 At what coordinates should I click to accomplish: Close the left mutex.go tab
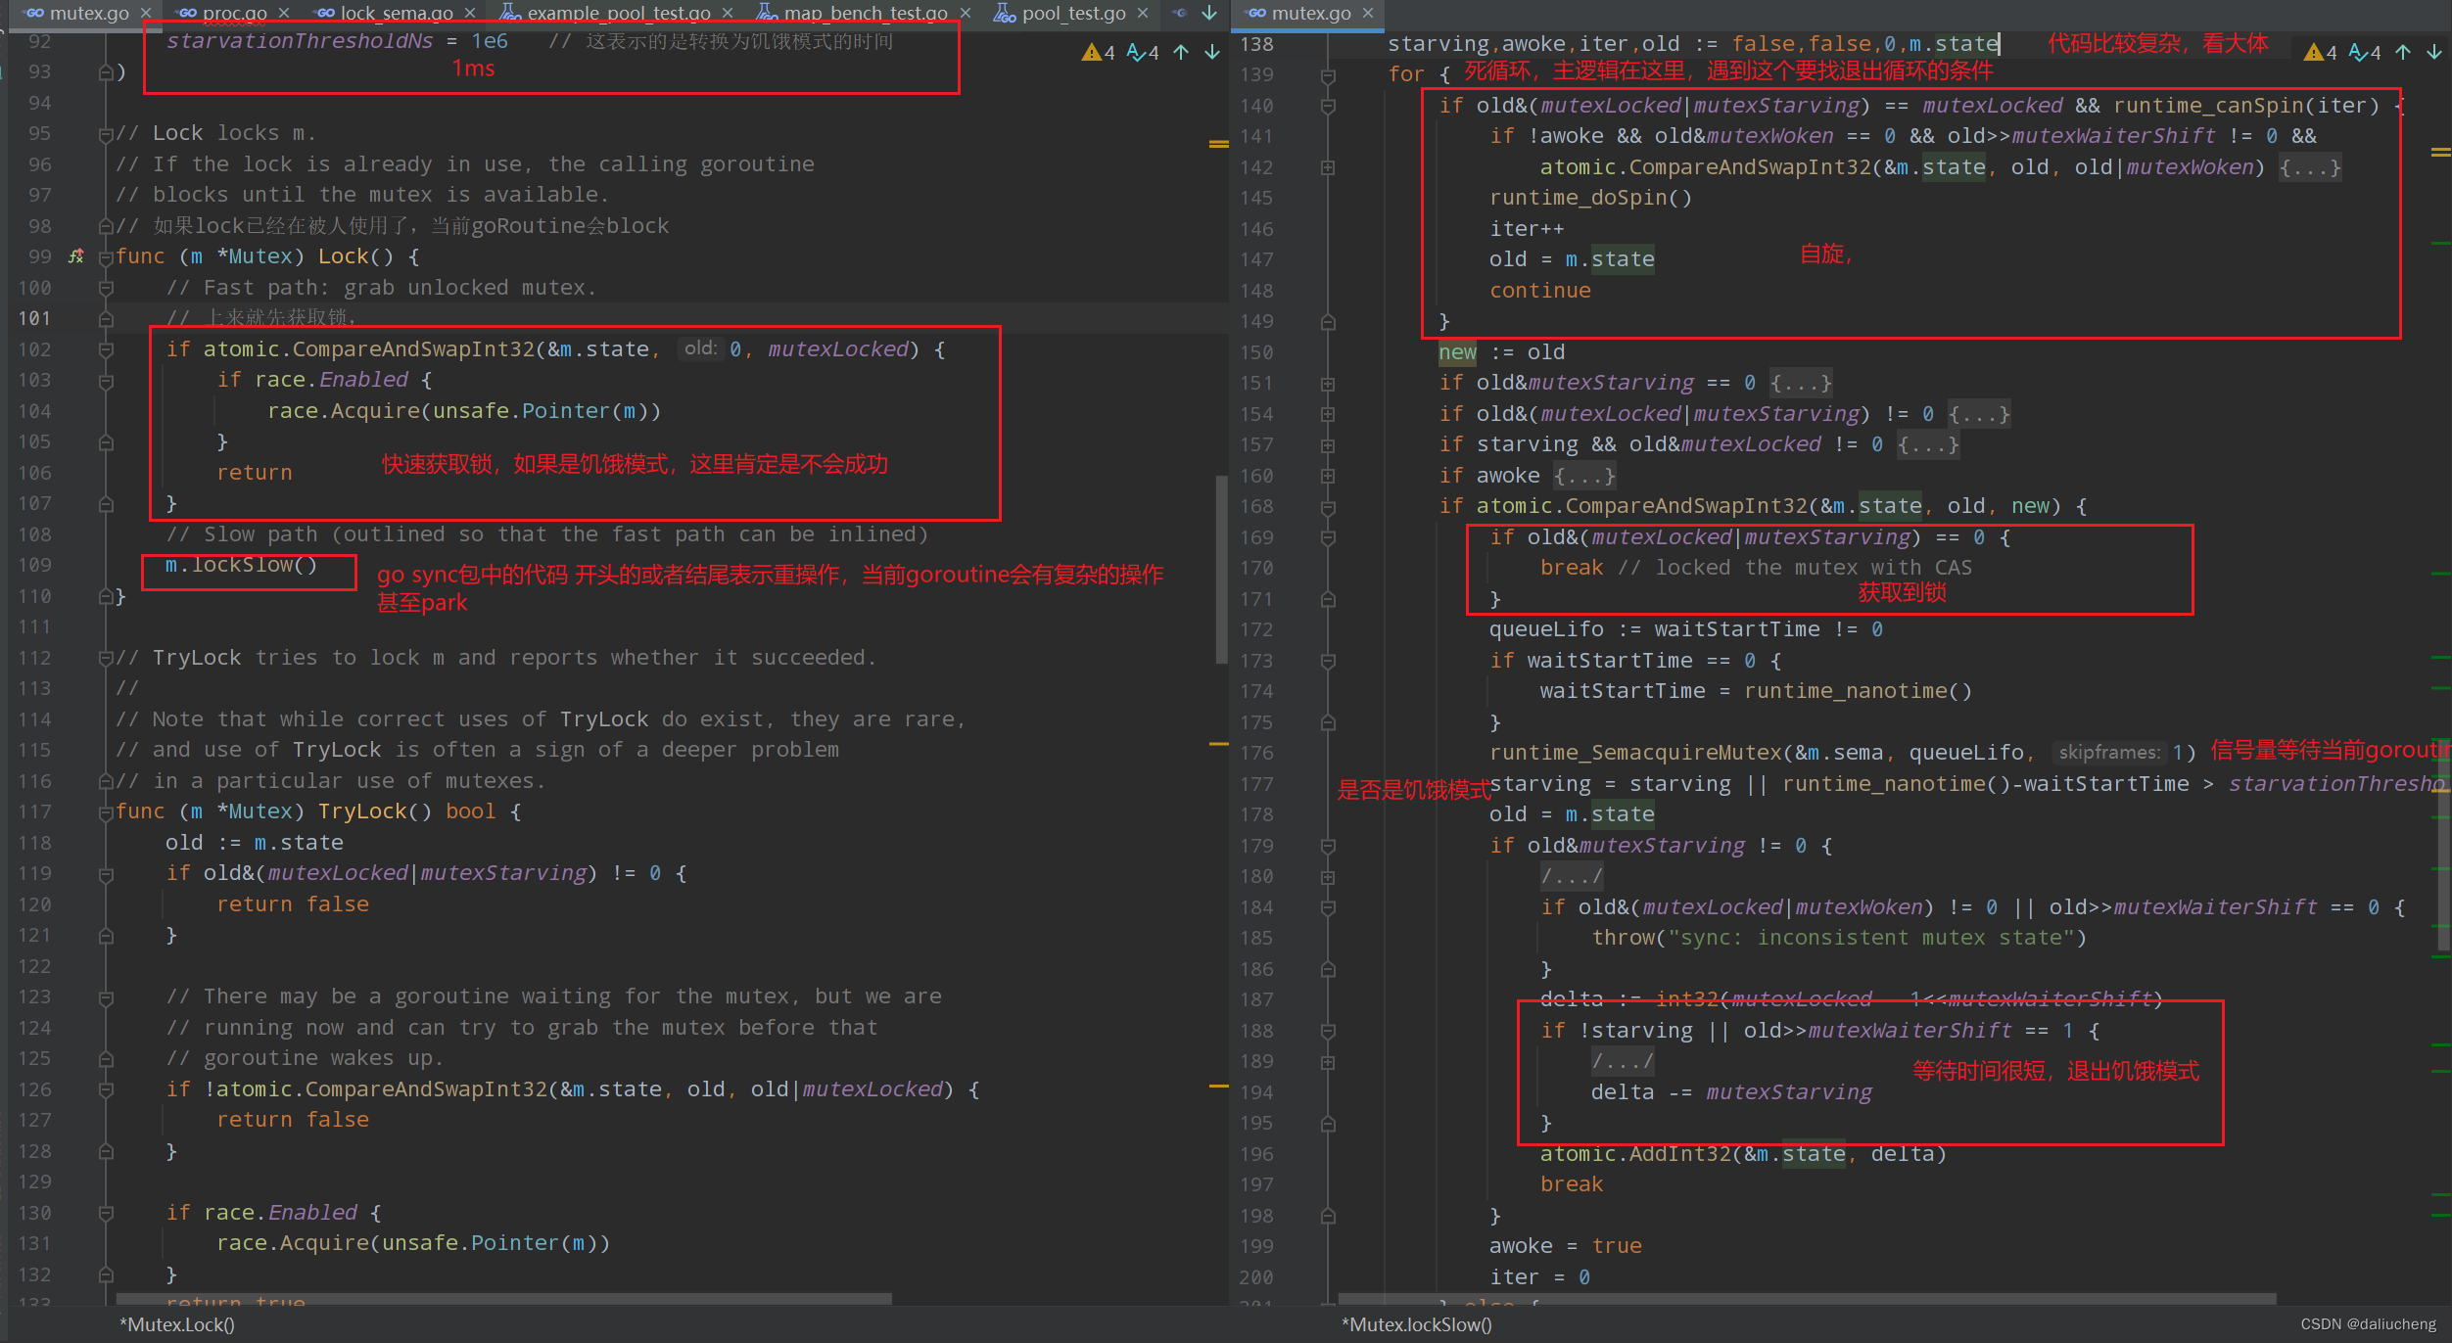tap(145, 13)
